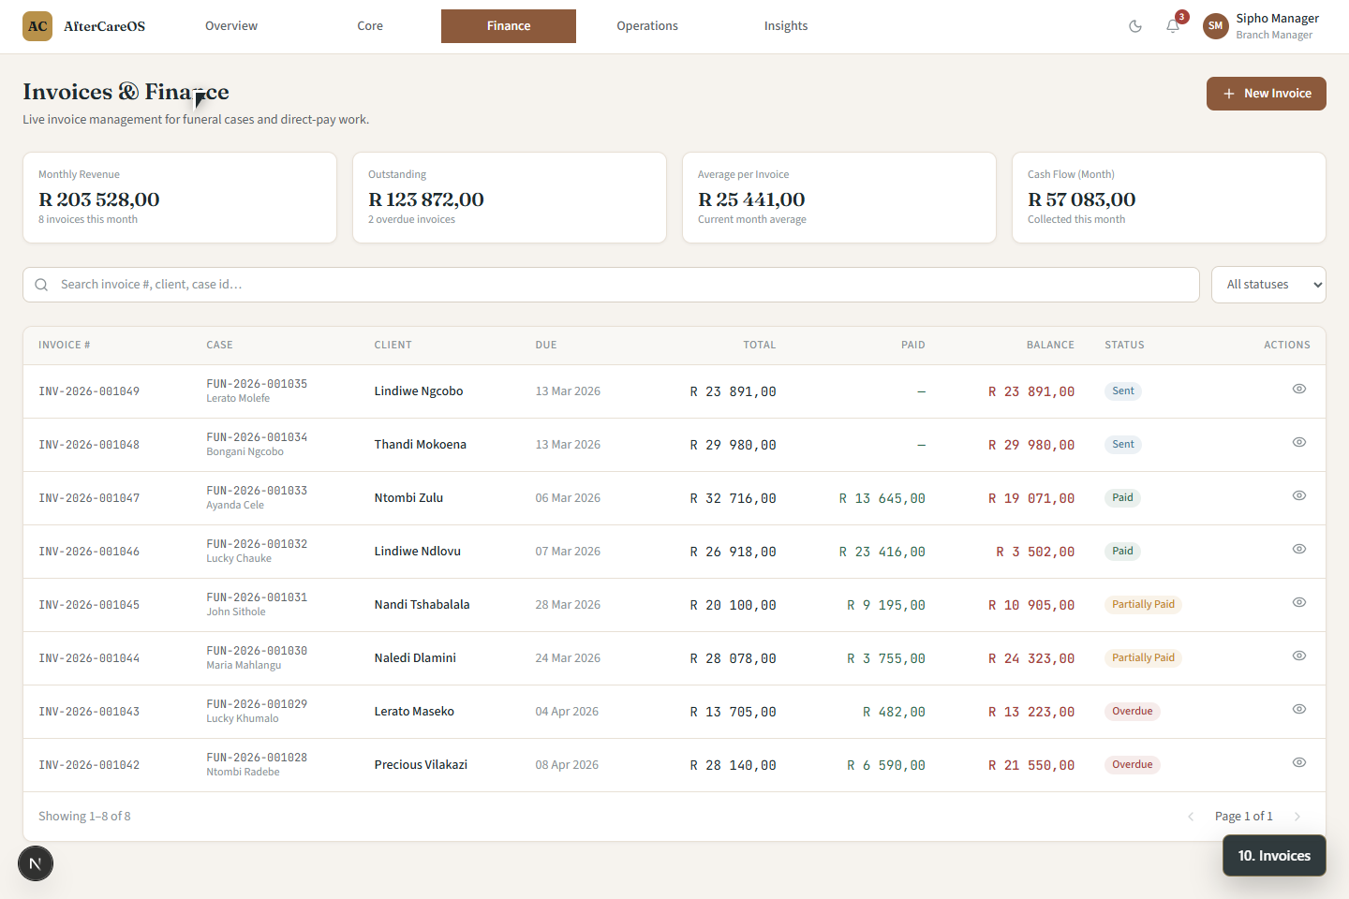1349x899 pixels.
Task: Click Overdue status on INV-2026-001043
Action: (1132, 712)
